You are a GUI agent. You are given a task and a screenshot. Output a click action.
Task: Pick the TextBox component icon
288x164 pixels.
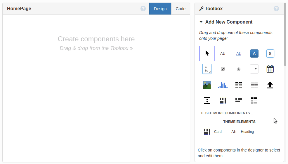pos(270,54)
